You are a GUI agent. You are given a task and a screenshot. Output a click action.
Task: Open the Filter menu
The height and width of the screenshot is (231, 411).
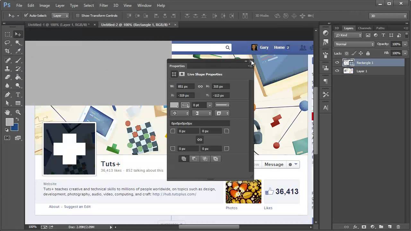[104, 5]
